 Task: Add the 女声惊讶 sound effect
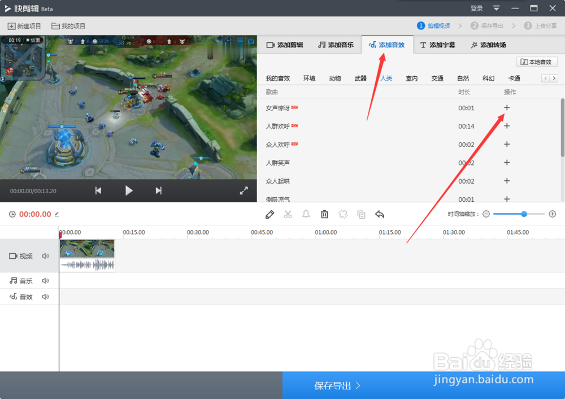pos(507,108)
